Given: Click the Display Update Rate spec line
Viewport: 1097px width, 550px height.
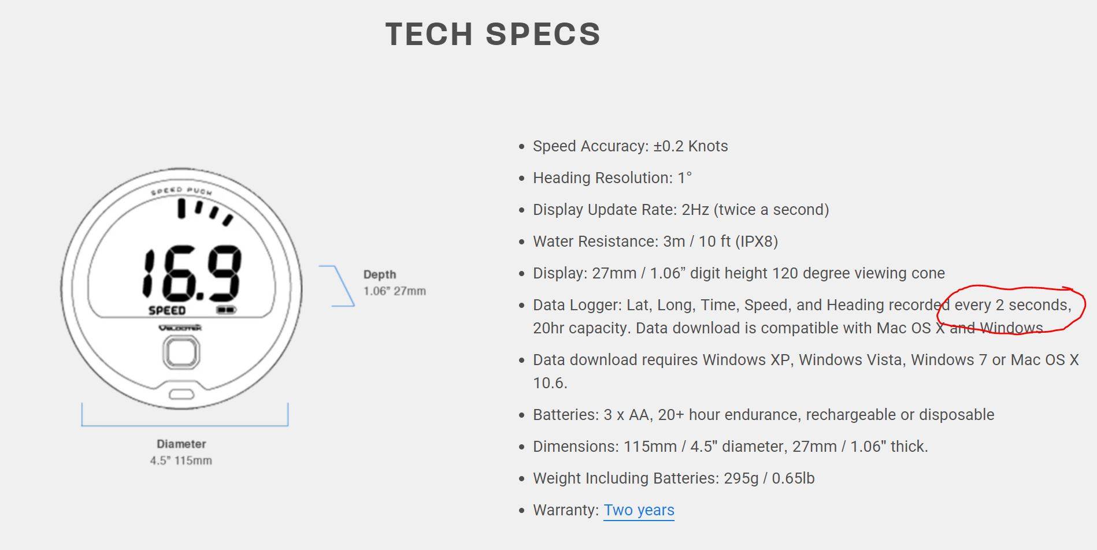Looking at the screenshot, I should tap(681, 210).
